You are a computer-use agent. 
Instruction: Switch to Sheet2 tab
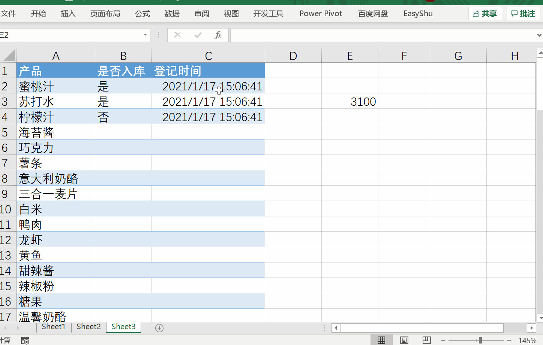coord(88,327)
